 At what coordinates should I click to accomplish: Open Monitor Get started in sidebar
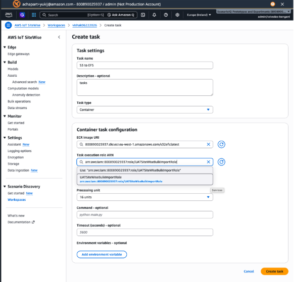point(16,123)
